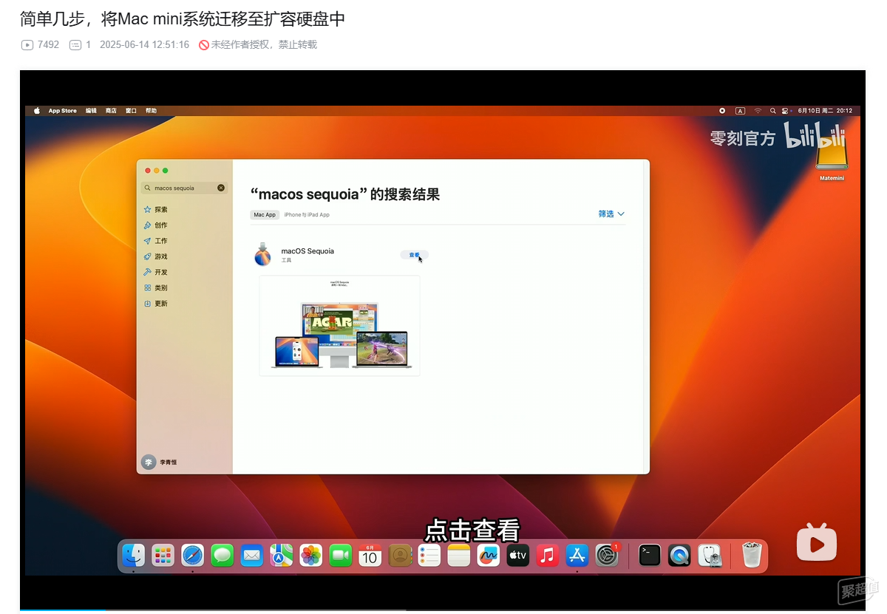The width and height of the screenshot is (887, 614).
Task: Click the publish date 2025-06-14 12:51:16
Action: 144,44
